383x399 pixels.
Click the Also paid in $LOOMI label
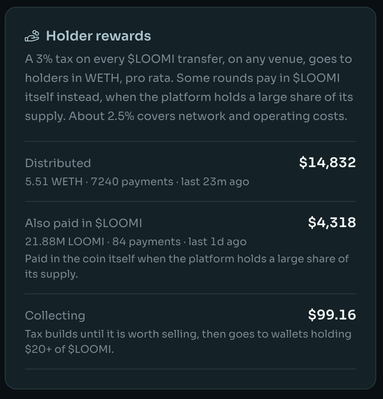[x=83, y=223]
